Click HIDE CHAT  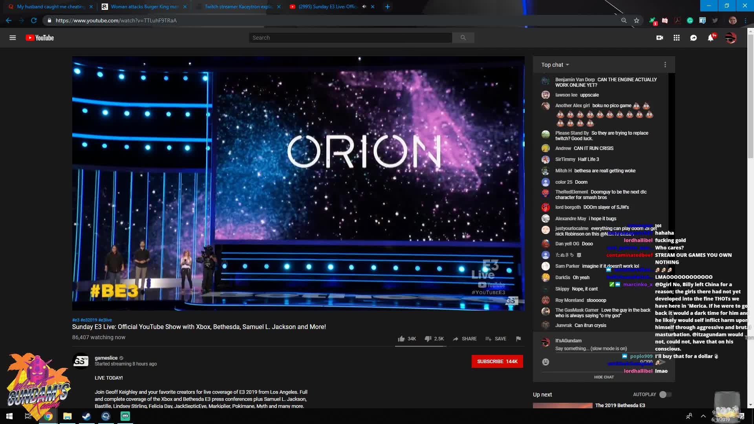604,377
